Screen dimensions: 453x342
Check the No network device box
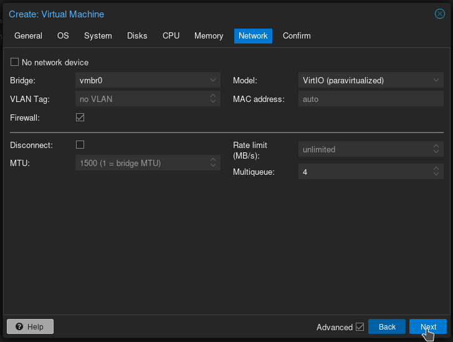pyautogui.click(x=14, y=62)
